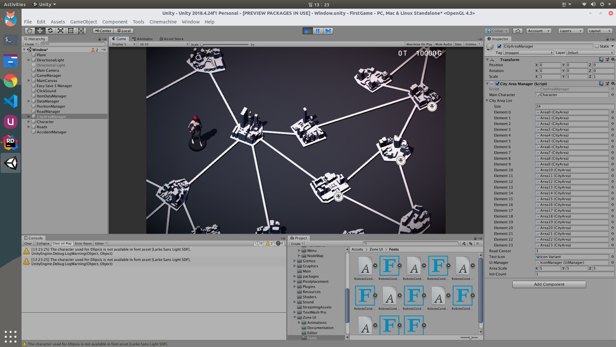Viewport: 616px width, 347px height.
Task: Open the 16:10 aspect ratio dropdown
Action: click(164, 44)
